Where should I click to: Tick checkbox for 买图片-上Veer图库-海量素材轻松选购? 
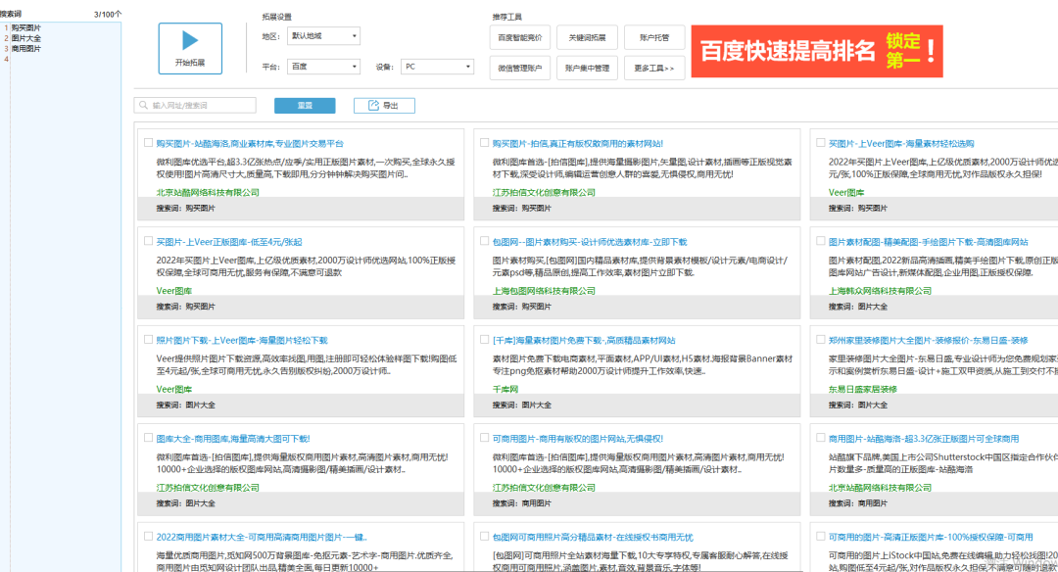pyautogui.click(x=821, y=143)
